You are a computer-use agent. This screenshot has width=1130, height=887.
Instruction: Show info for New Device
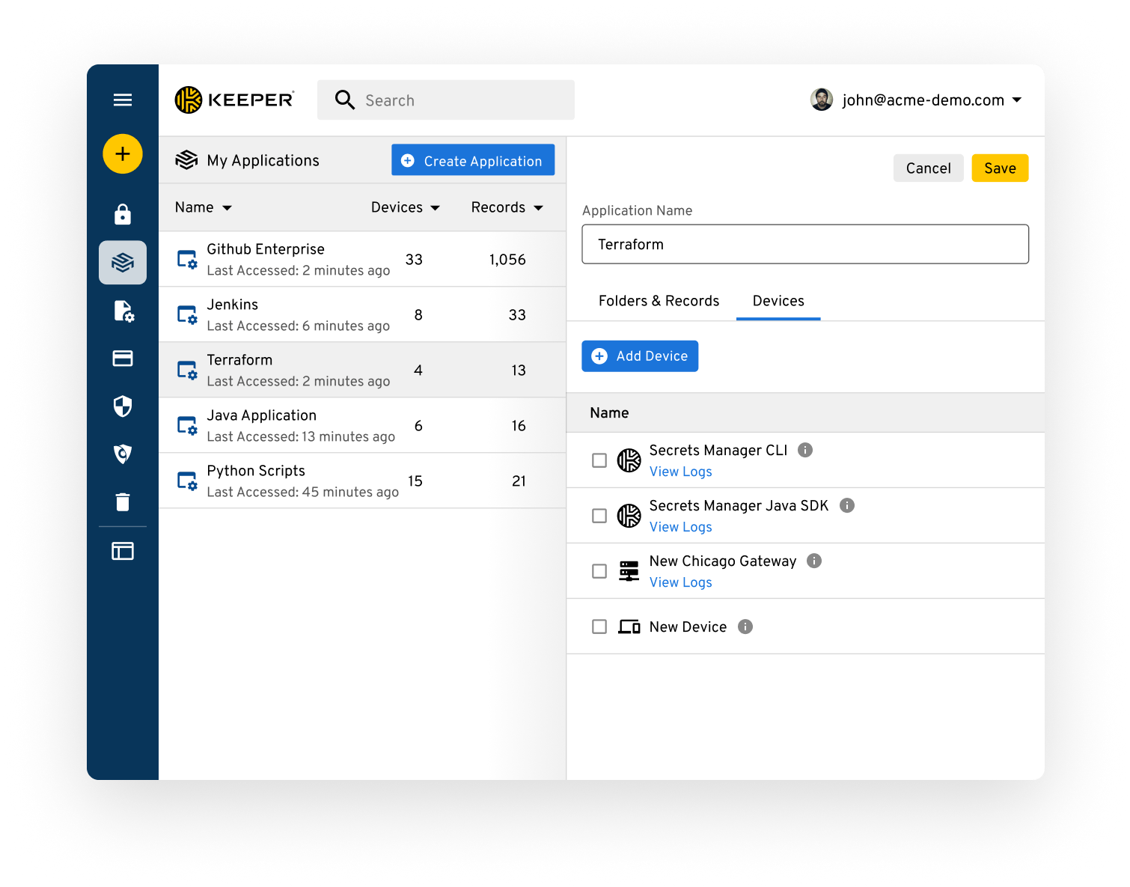click(745, 627)
